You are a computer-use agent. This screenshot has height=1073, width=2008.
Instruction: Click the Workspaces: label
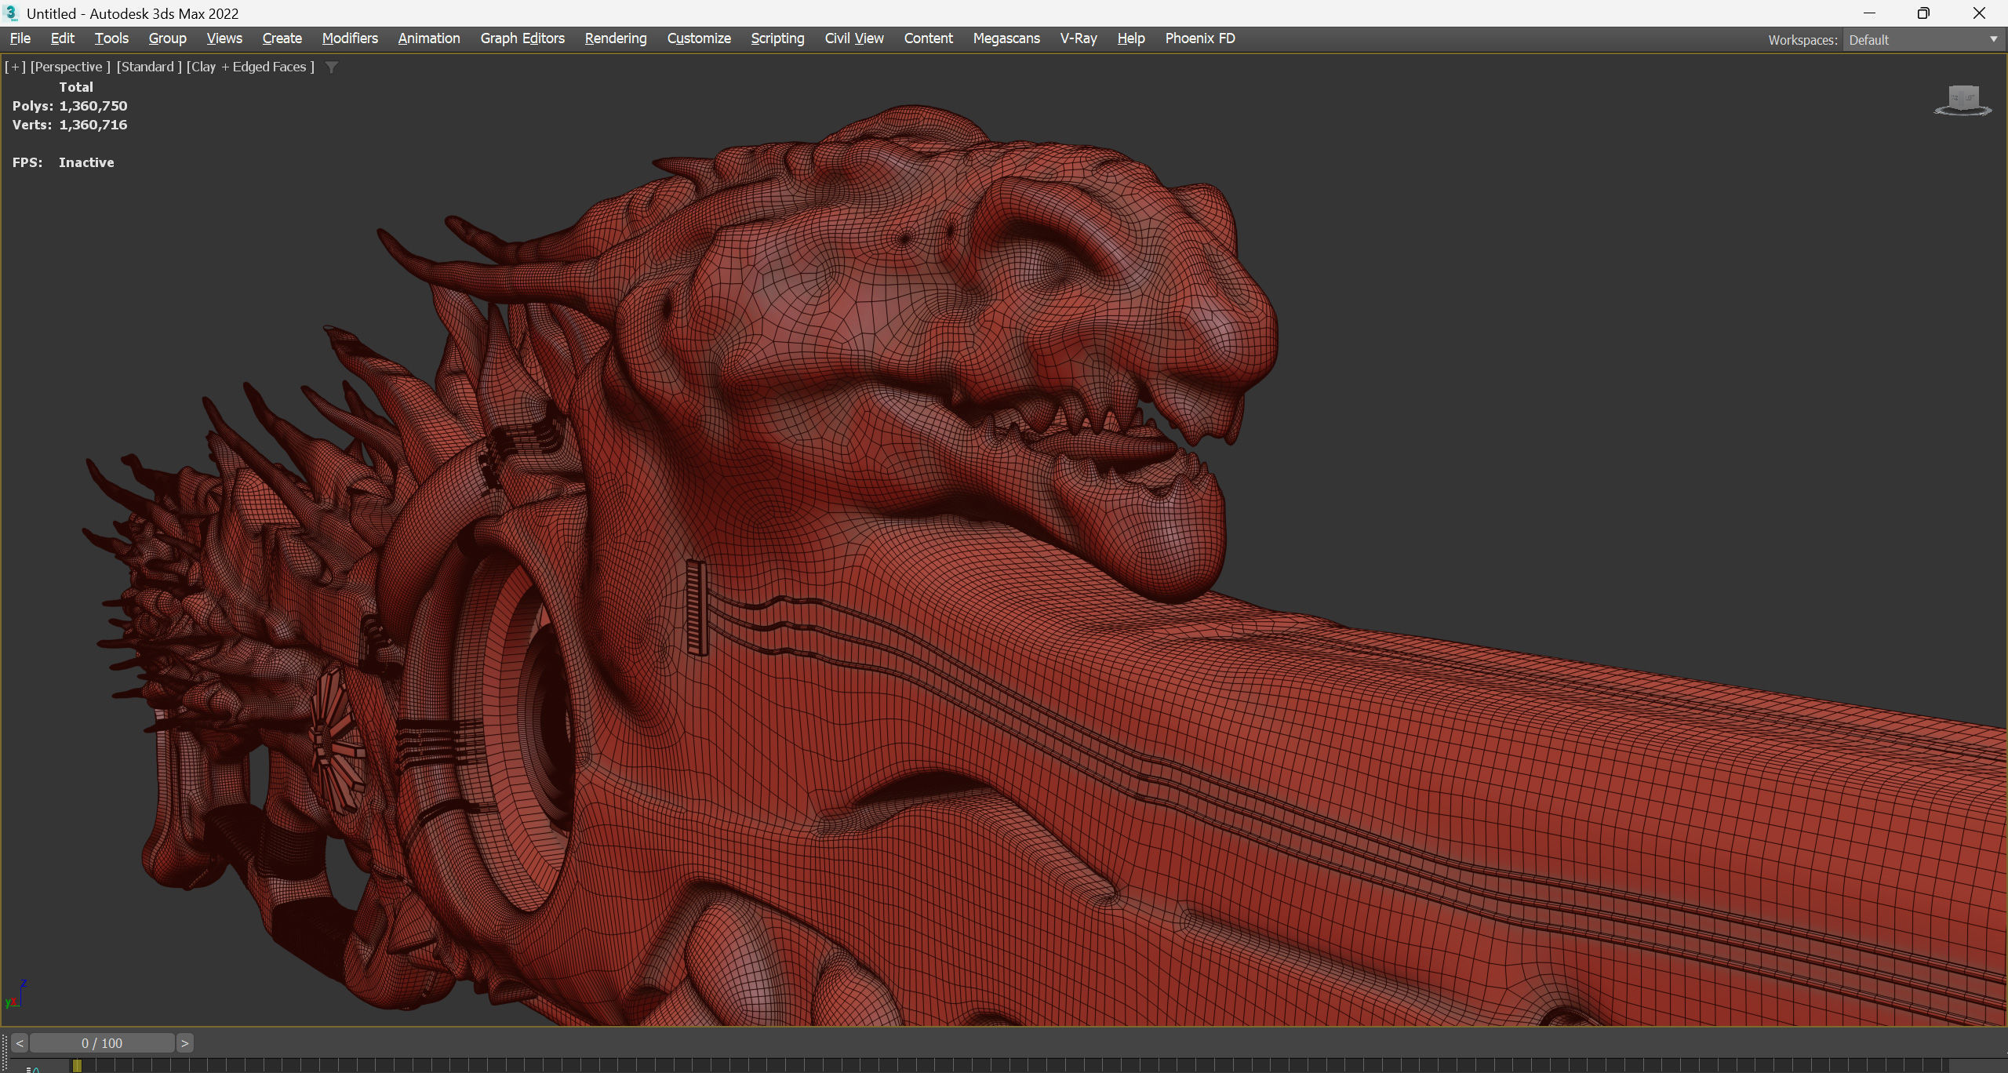[x=1802, y=40]
